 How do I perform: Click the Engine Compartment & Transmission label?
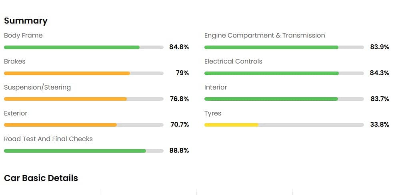264,35
